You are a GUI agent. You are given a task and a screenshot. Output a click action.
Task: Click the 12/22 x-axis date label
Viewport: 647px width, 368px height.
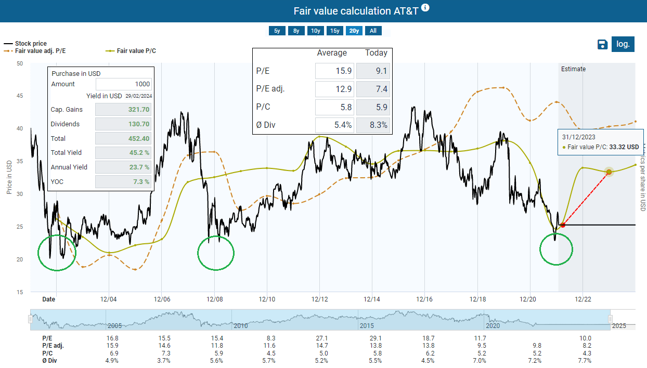click(x=583, y=299)
